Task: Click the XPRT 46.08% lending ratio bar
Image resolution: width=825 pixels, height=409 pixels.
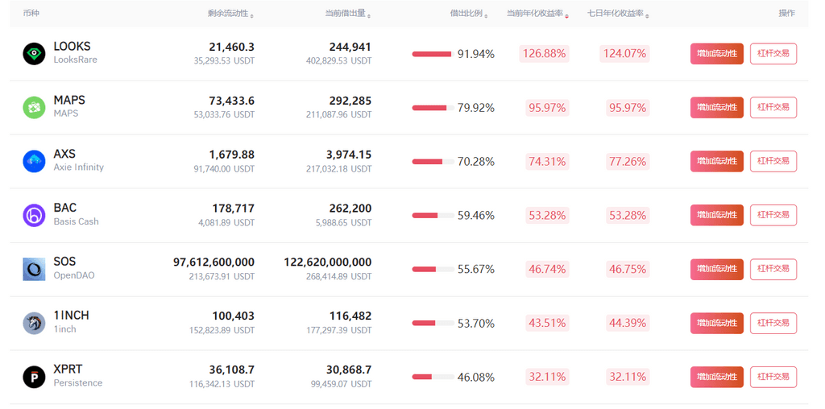Action: [432, 377]
